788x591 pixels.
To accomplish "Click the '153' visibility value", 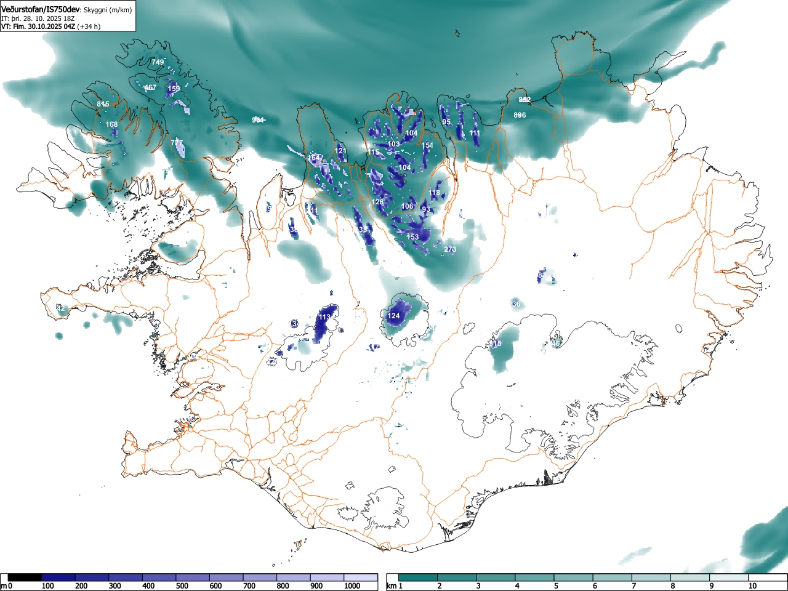I will pos(412,236).
